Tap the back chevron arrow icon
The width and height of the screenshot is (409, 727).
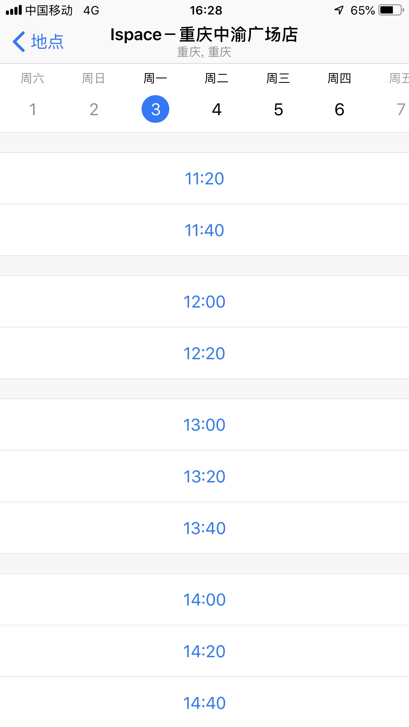(19, 42)
